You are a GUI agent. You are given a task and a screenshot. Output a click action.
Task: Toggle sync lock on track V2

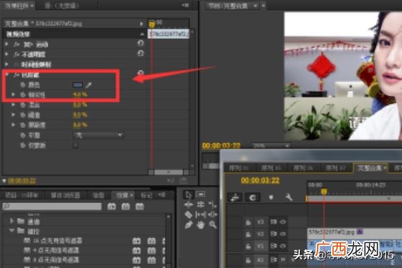[x=273, y=234]
